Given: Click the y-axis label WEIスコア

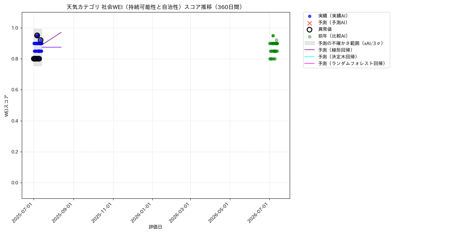Looking at the screenshot, I should pyautogui.click(x=7, y=105).
